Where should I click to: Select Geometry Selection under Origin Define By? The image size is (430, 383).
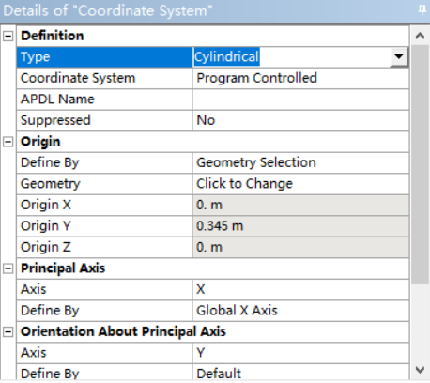point(300,162)
